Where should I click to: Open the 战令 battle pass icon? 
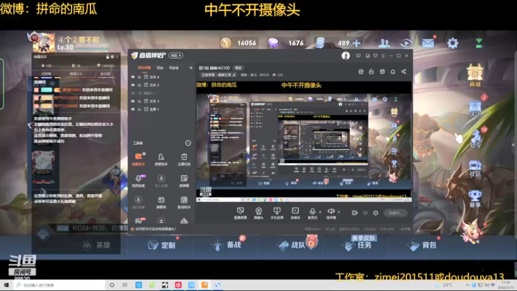click(x=475, y=139)
